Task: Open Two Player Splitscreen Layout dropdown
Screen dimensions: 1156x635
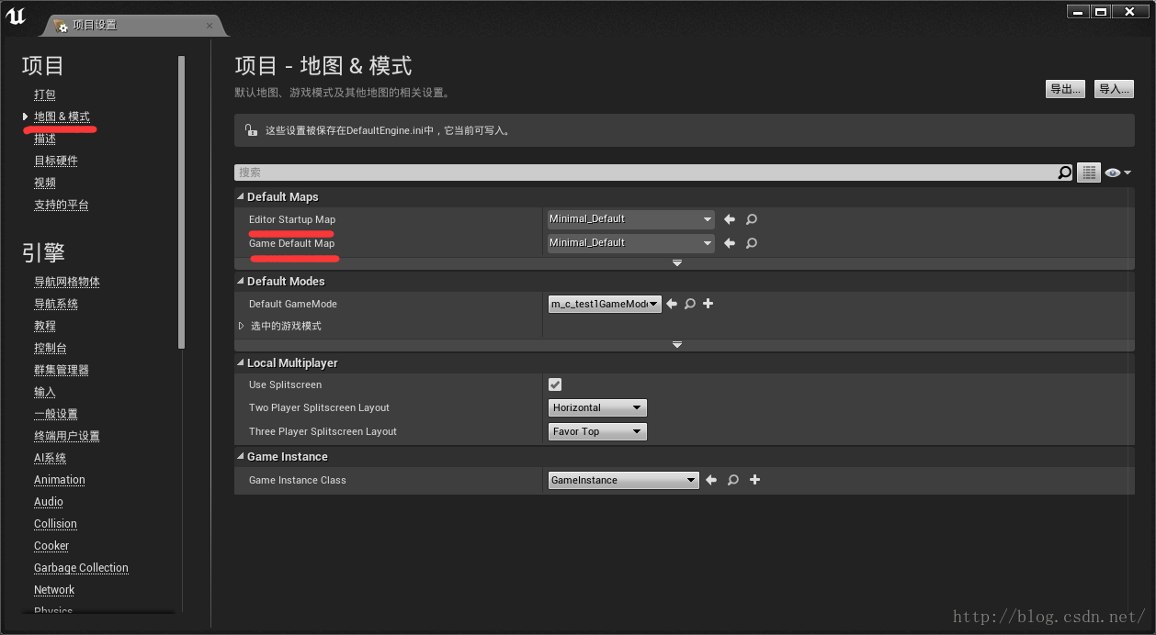Action: 598,407
